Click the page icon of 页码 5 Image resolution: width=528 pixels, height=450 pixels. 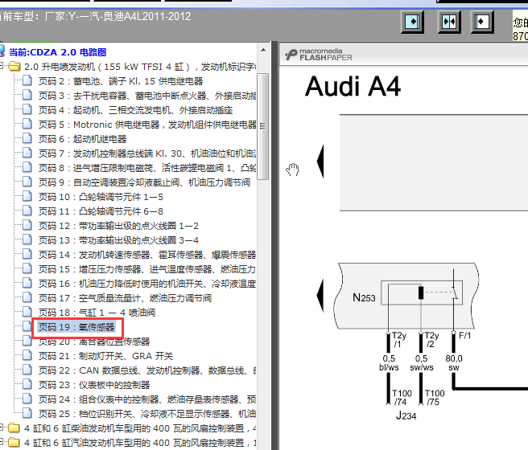[27, 125]
